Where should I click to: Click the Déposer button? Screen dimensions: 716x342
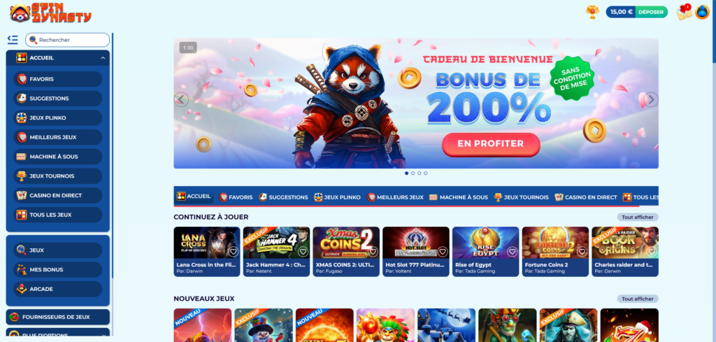(651, 12)
